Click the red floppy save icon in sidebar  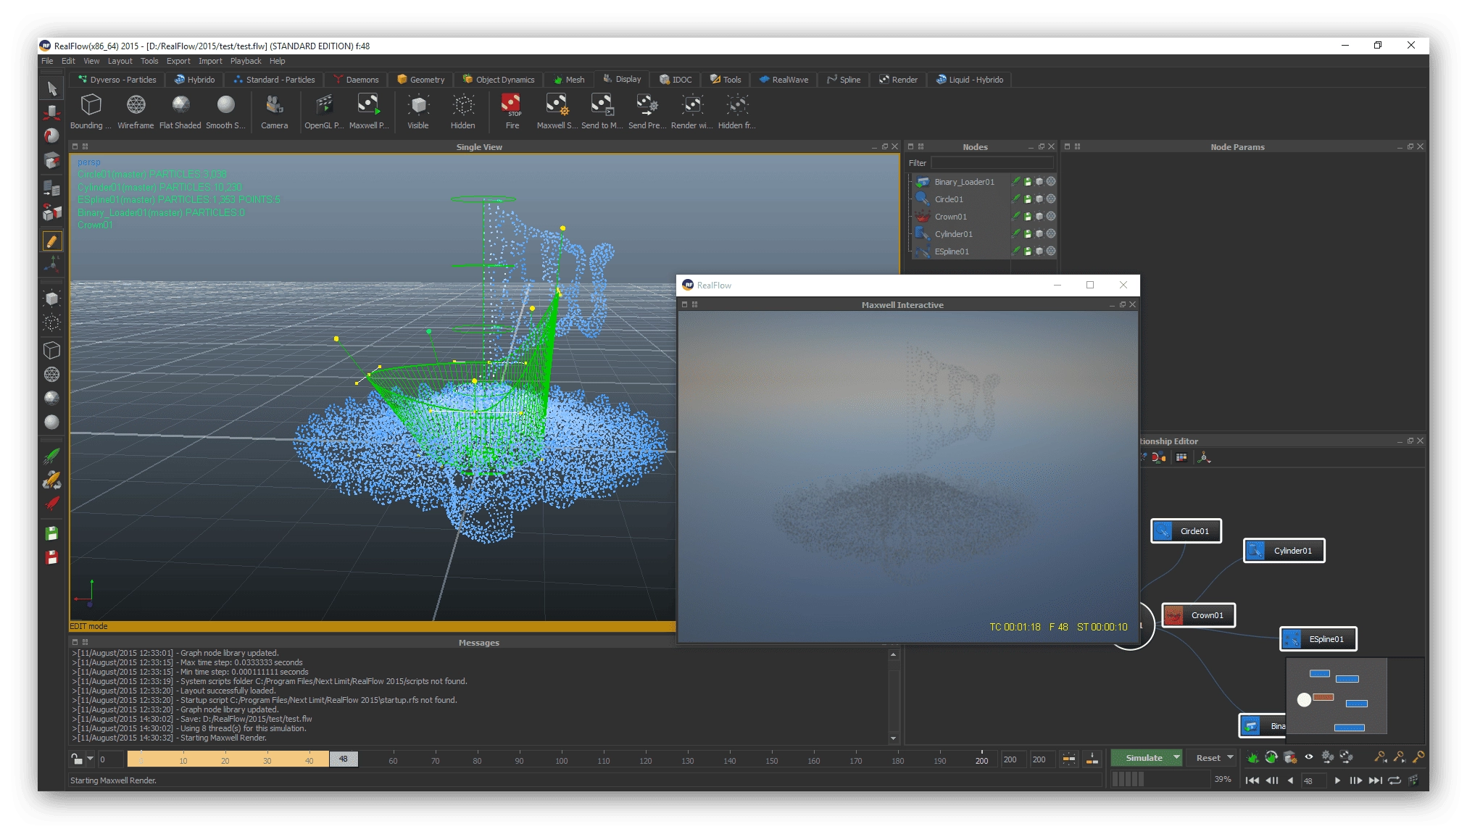click(51, 557)
